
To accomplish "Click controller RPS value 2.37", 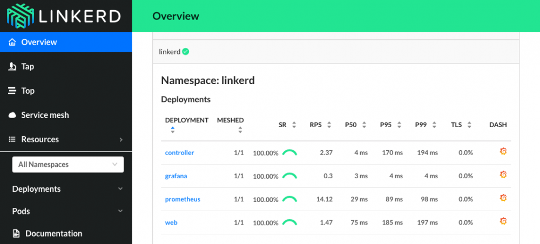I will (326, 153).
